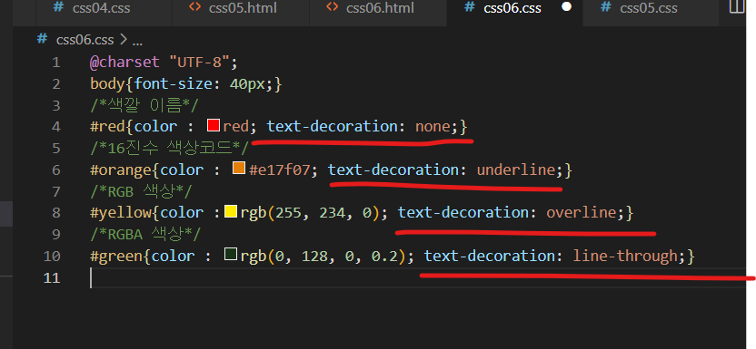The width and height of the screenshot is (756, 349).
Task: Click the /*RGB 색상*/ comment
Action: click(x=141, y=191)
